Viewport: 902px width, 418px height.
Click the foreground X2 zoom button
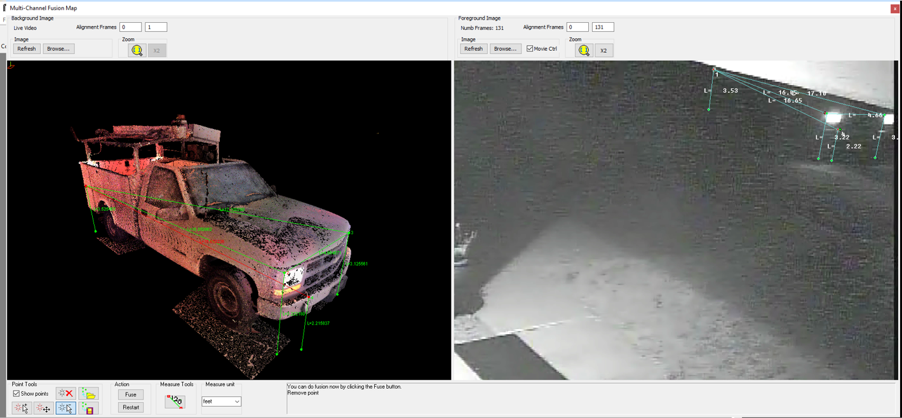click(x=603, y=50)
